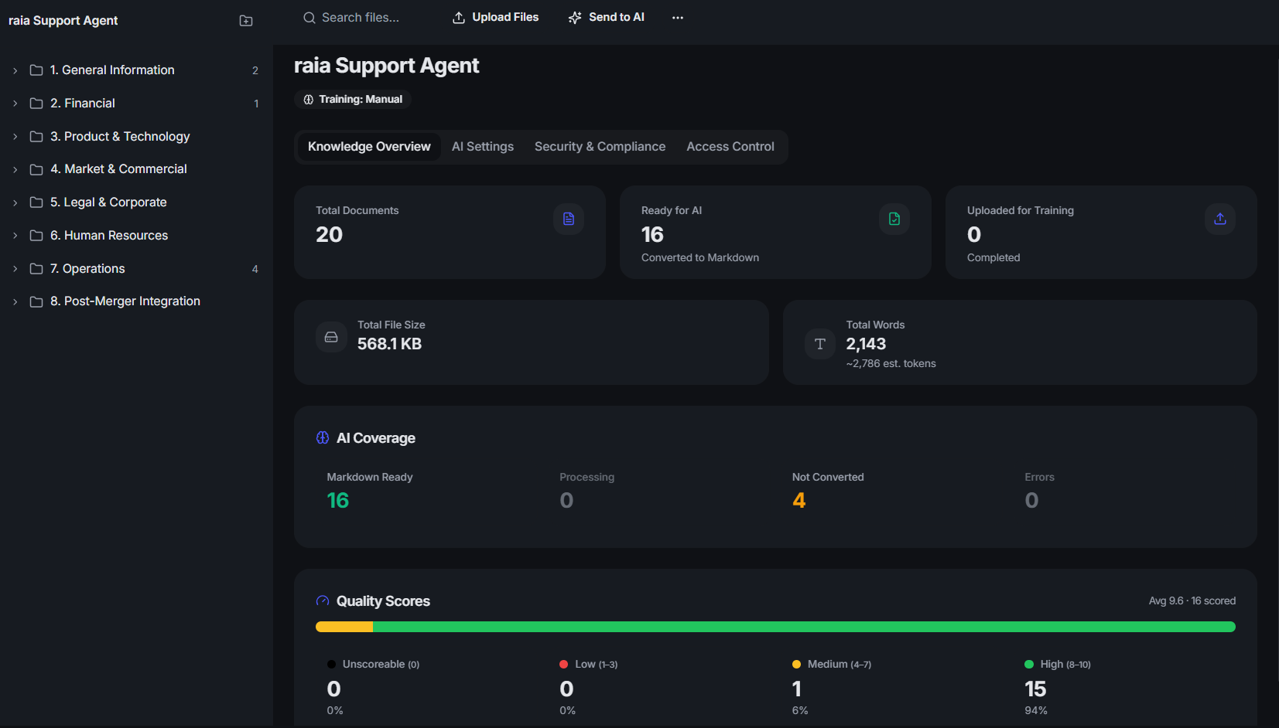
Task: Click the yellow segment of quality score bar
Action: coord(344,627)
